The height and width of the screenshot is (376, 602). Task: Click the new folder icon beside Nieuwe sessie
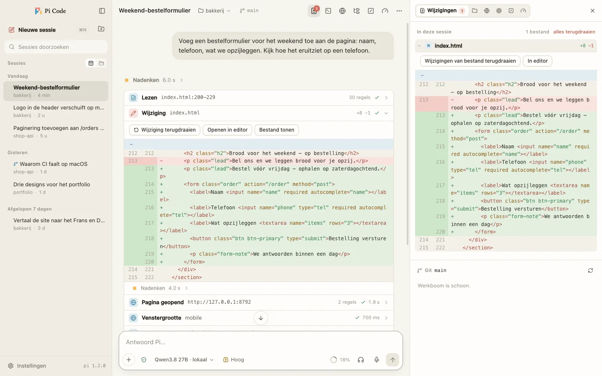[101, 29]
